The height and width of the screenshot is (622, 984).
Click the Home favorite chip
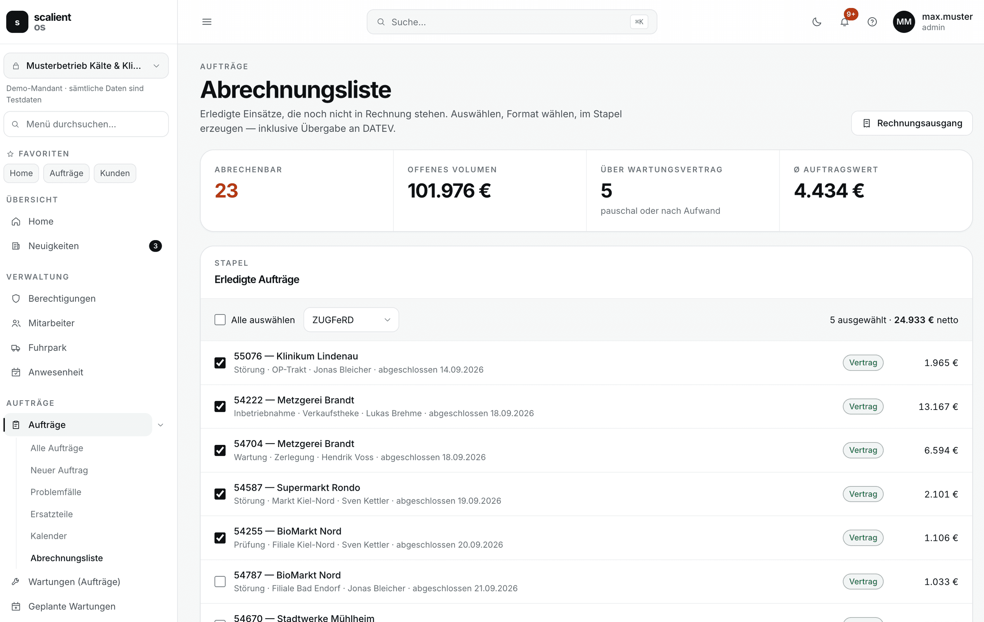click(x=21, y=173)
